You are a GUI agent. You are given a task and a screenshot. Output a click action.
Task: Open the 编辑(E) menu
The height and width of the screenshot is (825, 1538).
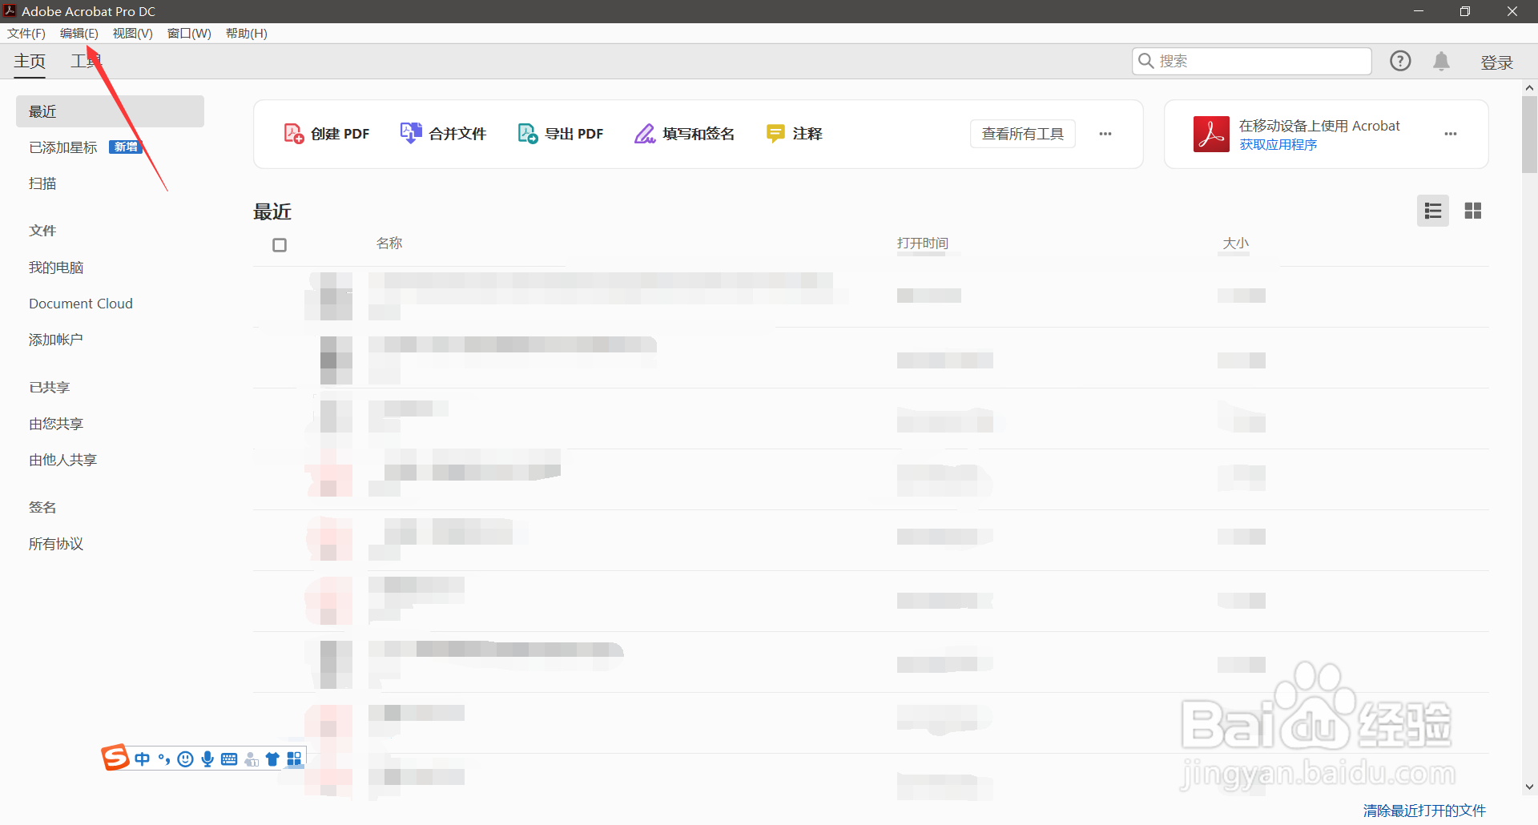point(79,34)
